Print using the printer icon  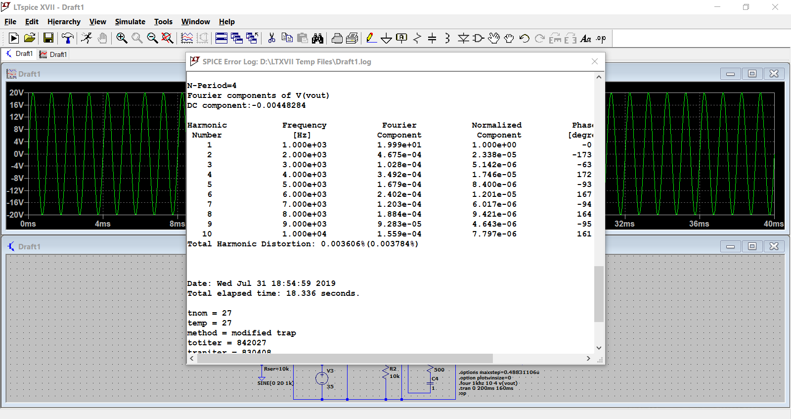(x=352, y=38)
